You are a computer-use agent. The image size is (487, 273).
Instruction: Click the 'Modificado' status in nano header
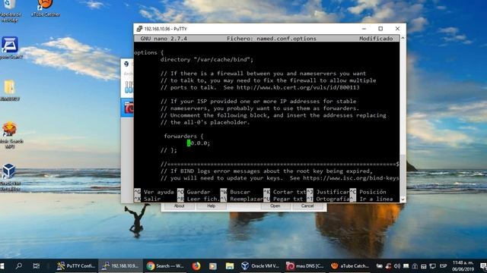(376, 39)
